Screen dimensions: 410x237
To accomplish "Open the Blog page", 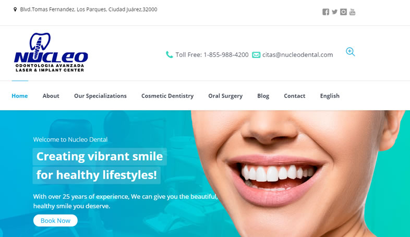I will tap(263, 96).
